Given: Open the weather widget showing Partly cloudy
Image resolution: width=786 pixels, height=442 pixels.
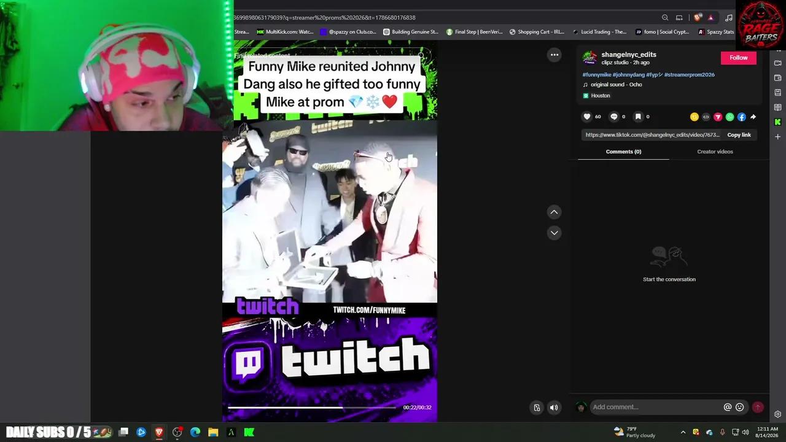Looking at the screenshot, I should (x=634, y=432).
